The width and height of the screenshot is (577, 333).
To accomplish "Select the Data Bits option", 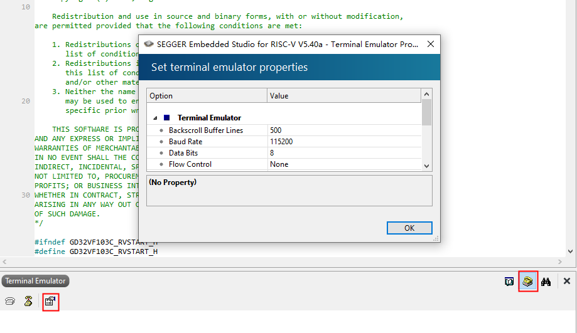I will pos(183,153).
